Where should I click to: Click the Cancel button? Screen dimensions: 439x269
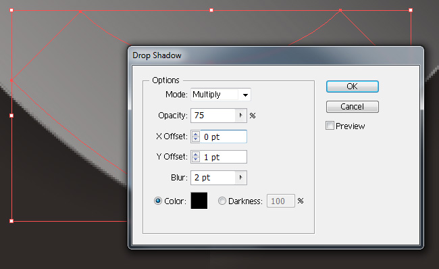[352, 107]
